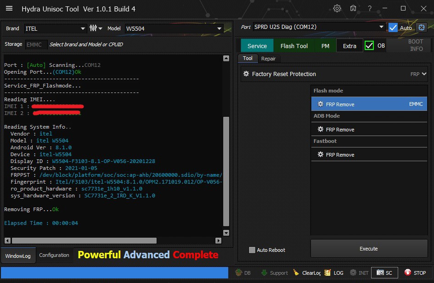434x283 pixels.
Task: Select Fastboot FRP Remove
Action: [x=369, y=154]
